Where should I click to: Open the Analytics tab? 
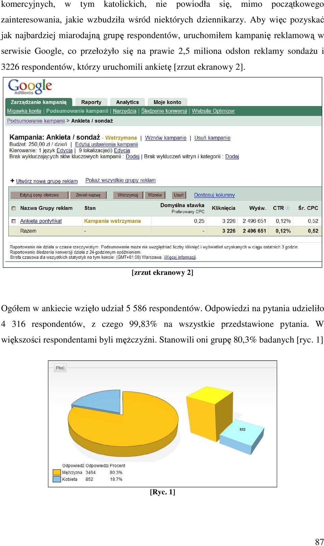point(127,102)
